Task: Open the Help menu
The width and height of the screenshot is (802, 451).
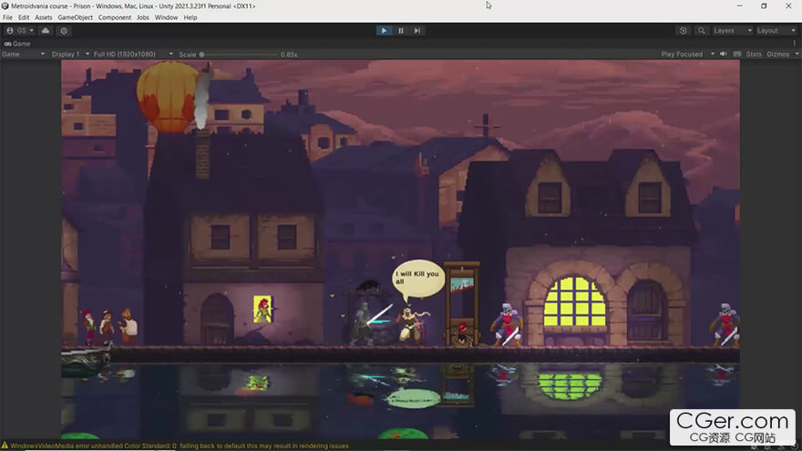Action: 190,17
